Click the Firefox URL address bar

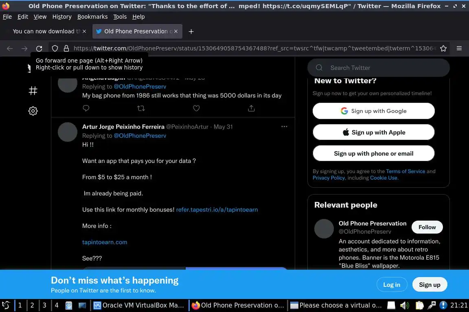(255, 48)
